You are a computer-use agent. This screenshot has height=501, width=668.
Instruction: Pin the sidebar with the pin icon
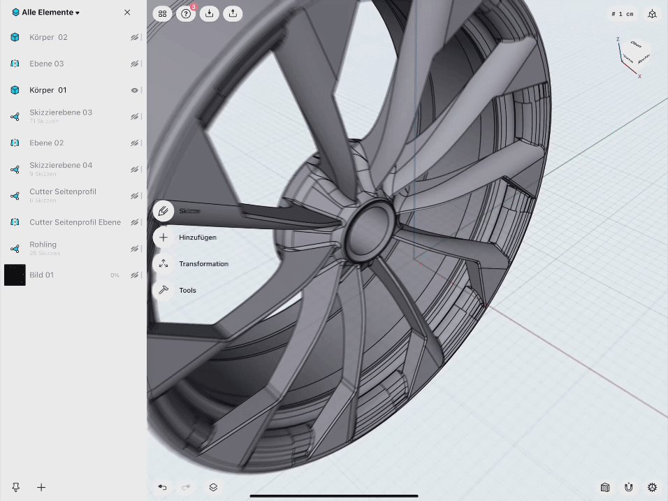point(16,487)
